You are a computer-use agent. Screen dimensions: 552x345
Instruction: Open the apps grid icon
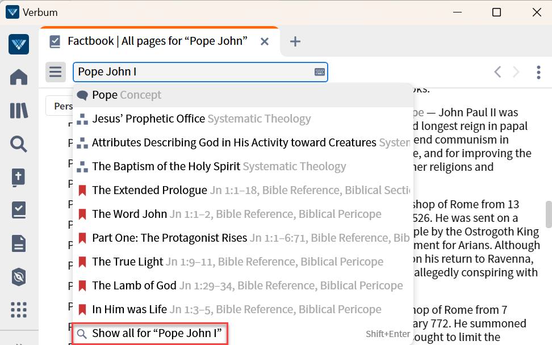19,310
